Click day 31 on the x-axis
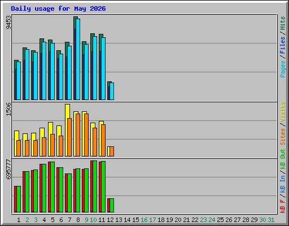This screenshot has width=289, height=226. tap(271, 220)
